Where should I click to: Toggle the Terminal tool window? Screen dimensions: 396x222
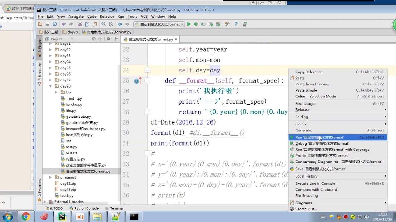[114, 208]
